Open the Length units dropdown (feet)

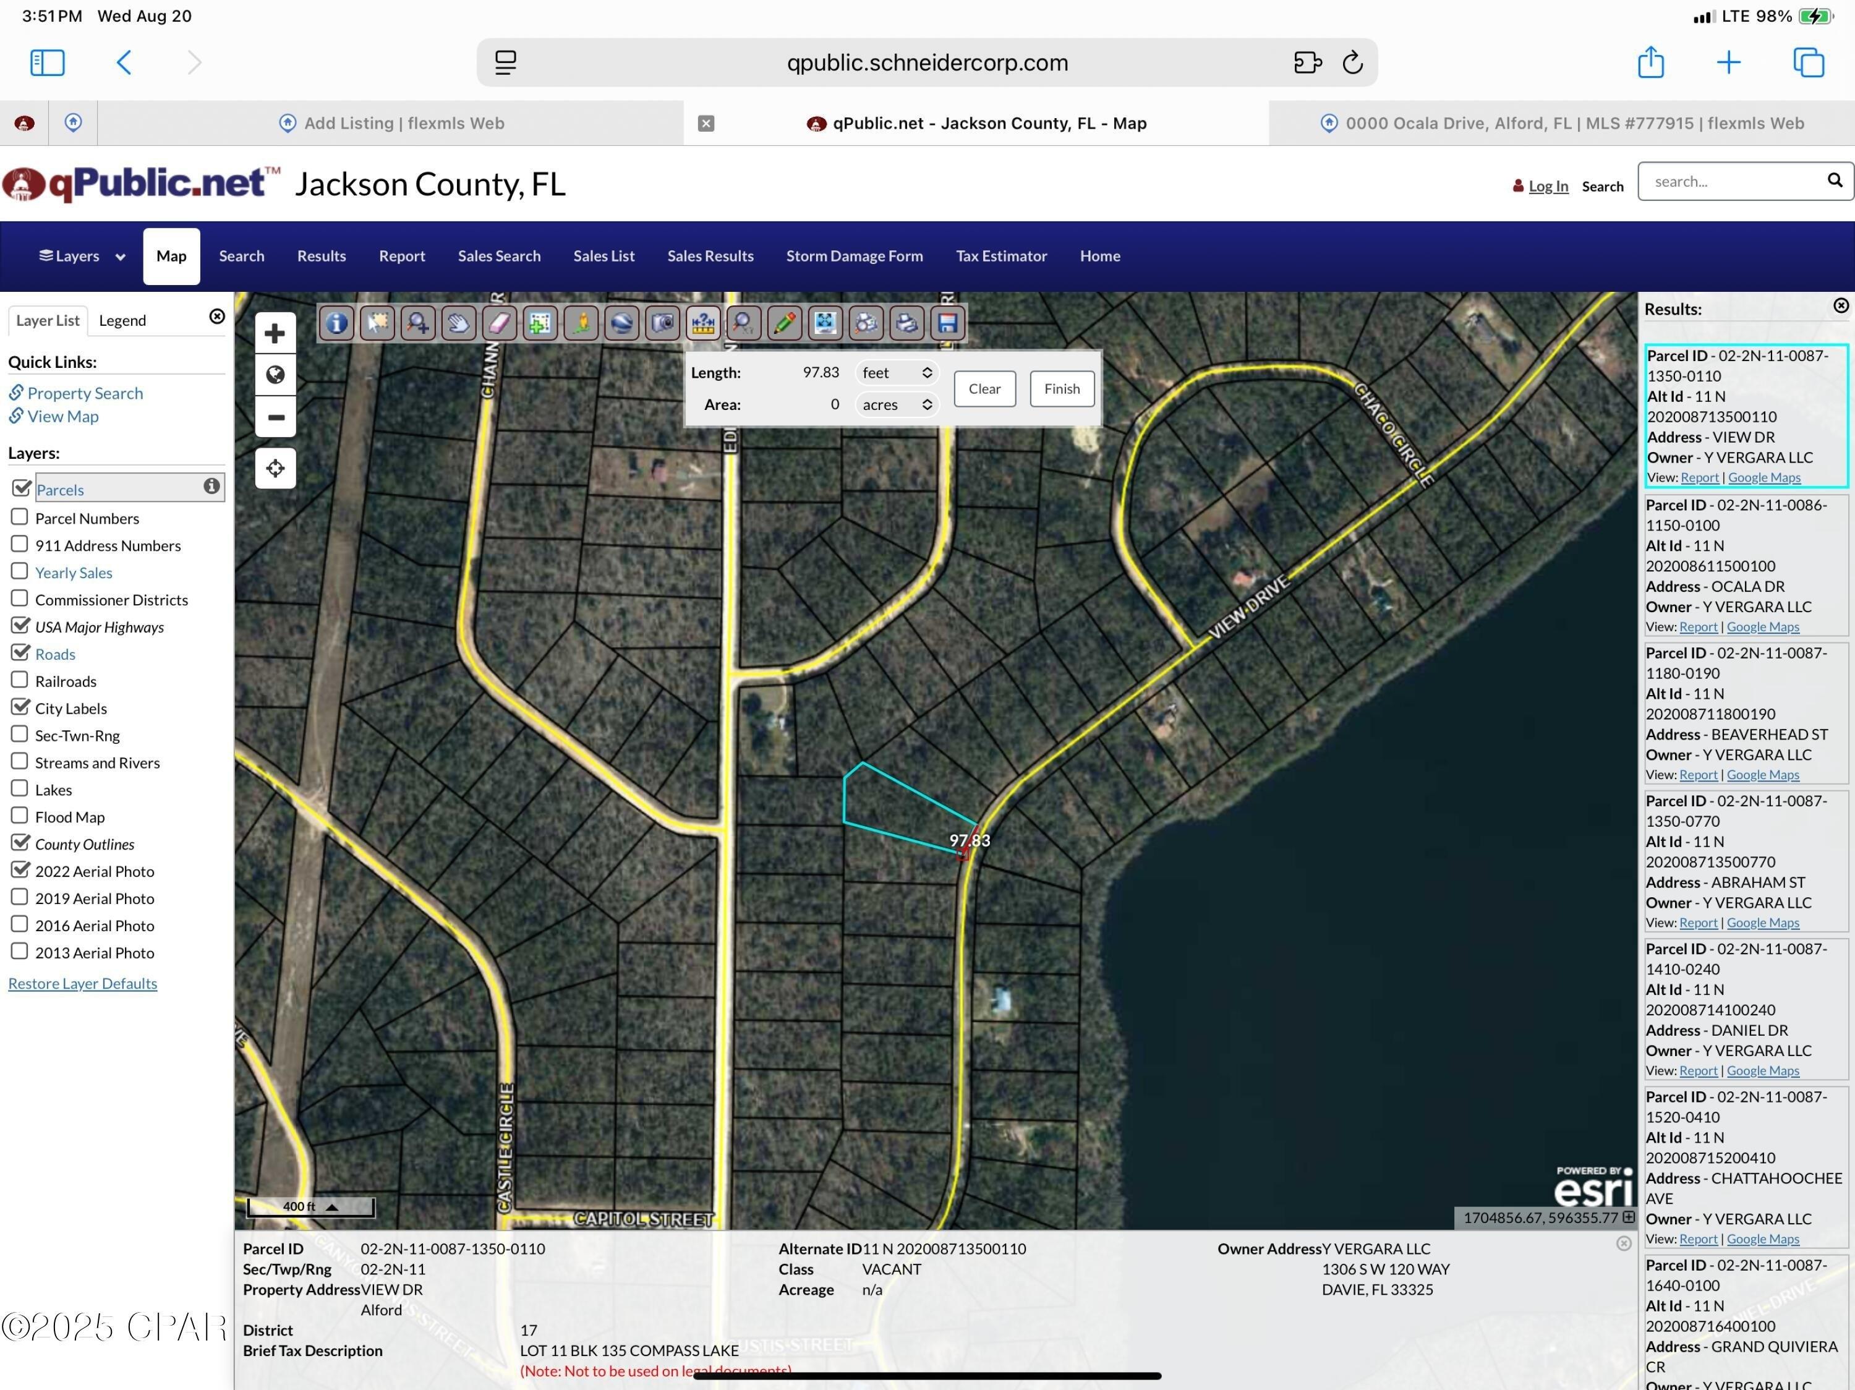coord(897,372)
